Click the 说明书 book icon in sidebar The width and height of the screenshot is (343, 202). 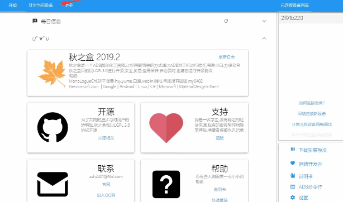click(293, 175)
